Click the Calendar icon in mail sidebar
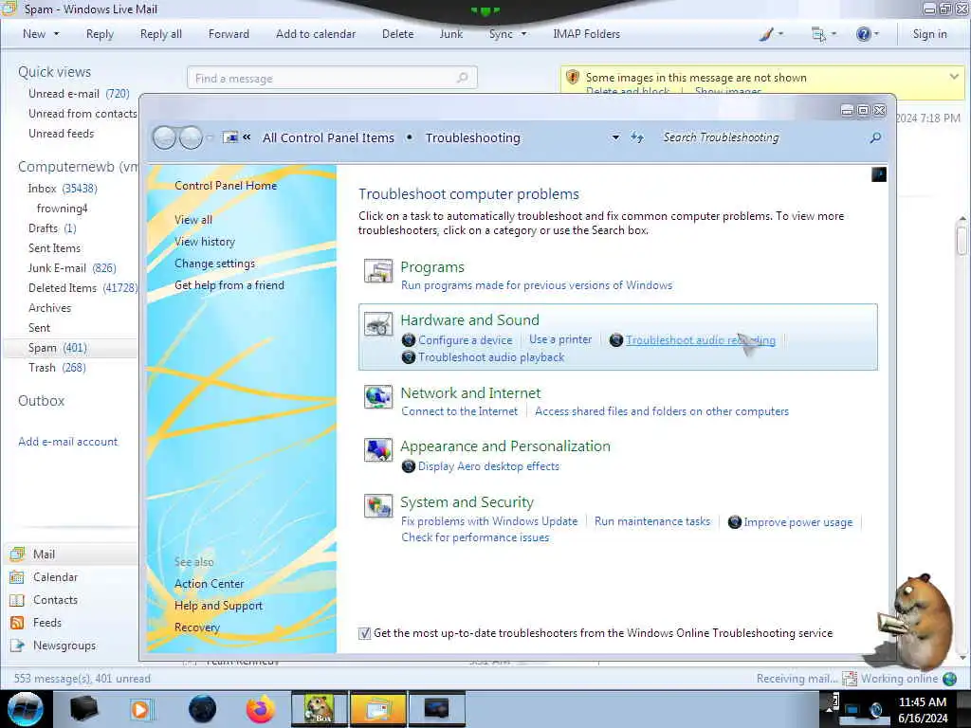The image size is (971, 728). pyautogui.click(x=17, y=577)
